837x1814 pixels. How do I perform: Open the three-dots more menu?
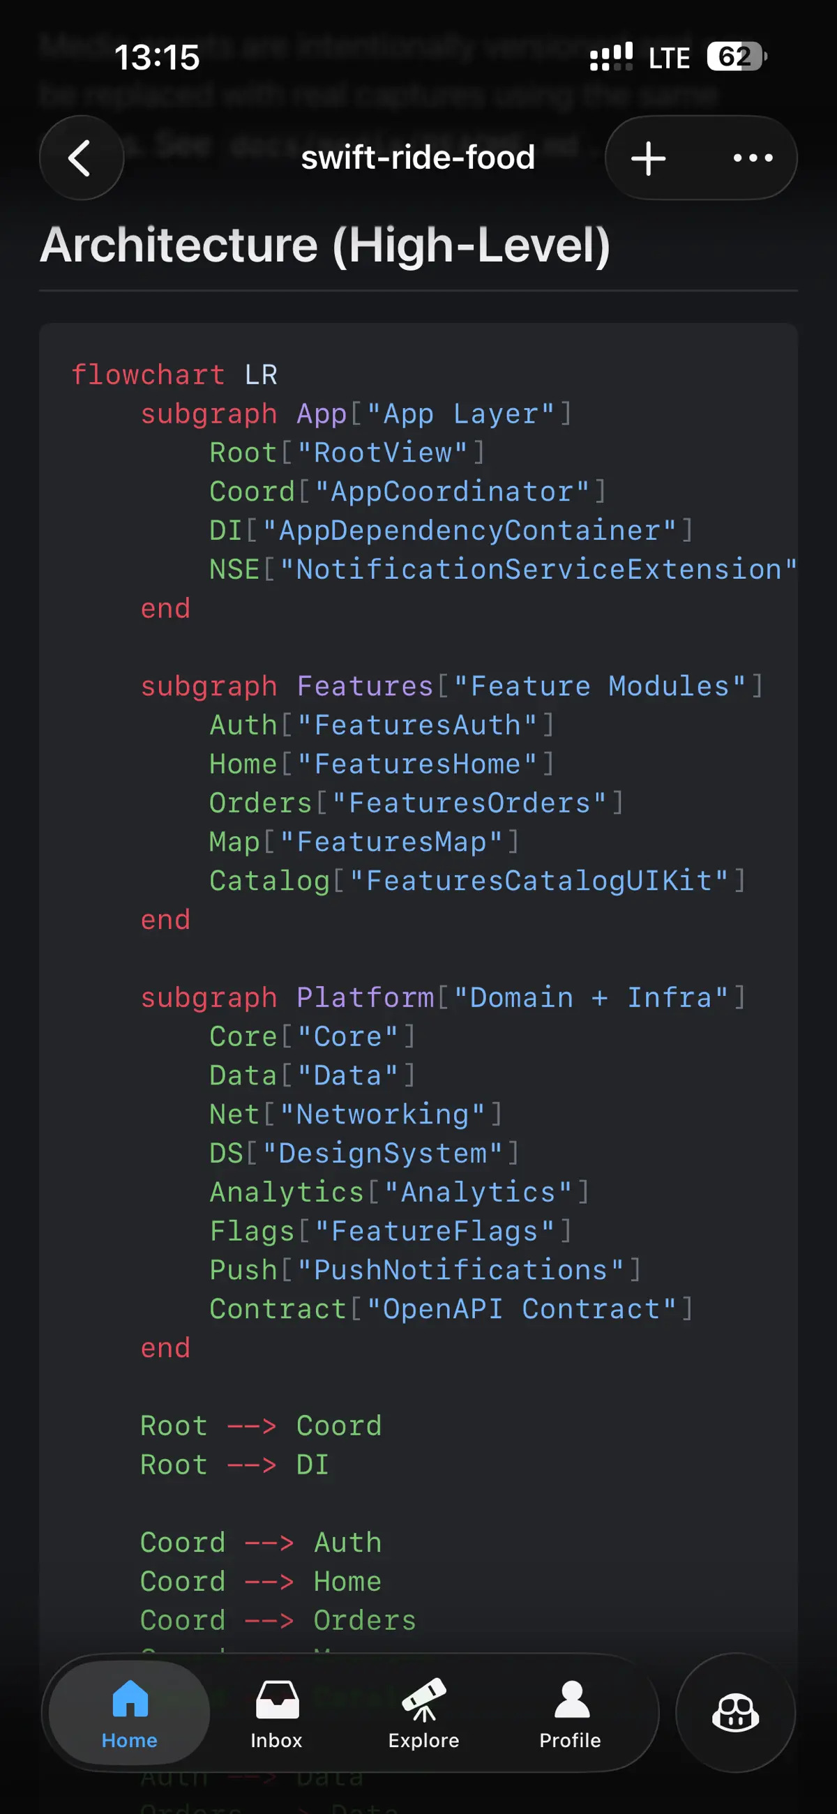click(753, 158)
